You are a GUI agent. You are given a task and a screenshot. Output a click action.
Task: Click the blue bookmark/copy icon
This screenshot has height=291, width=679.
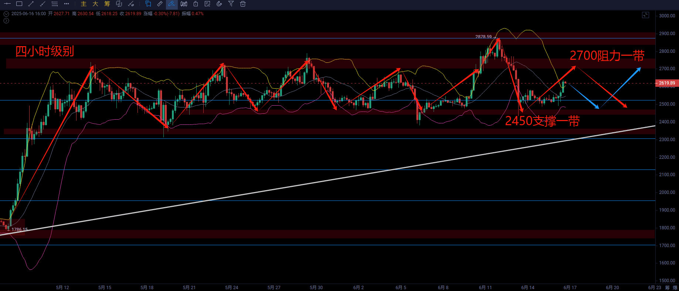148,4
